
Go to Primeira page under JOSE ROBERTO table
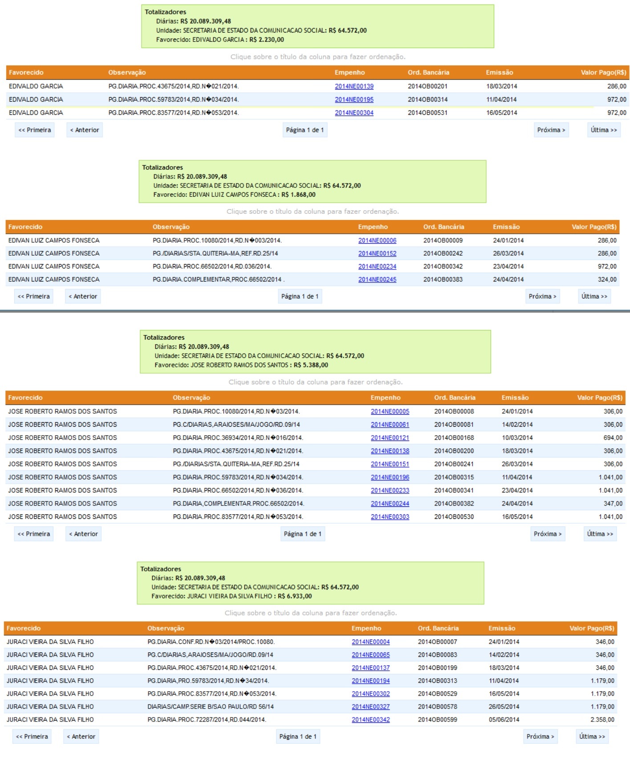(34, 534)
